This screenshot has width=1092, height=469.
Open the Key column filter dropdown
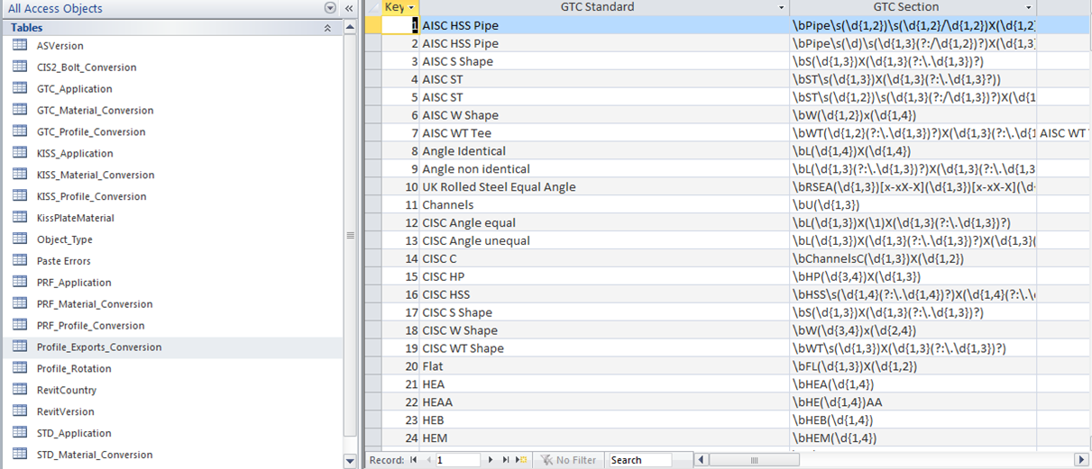tap(412, 7)
